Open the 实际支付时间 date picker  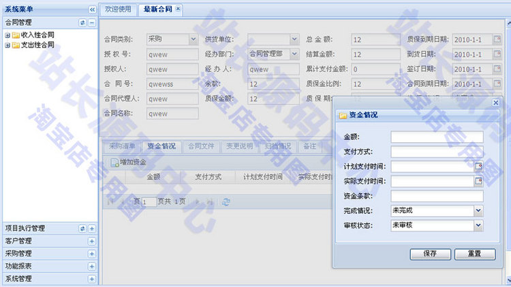[478, 182]
